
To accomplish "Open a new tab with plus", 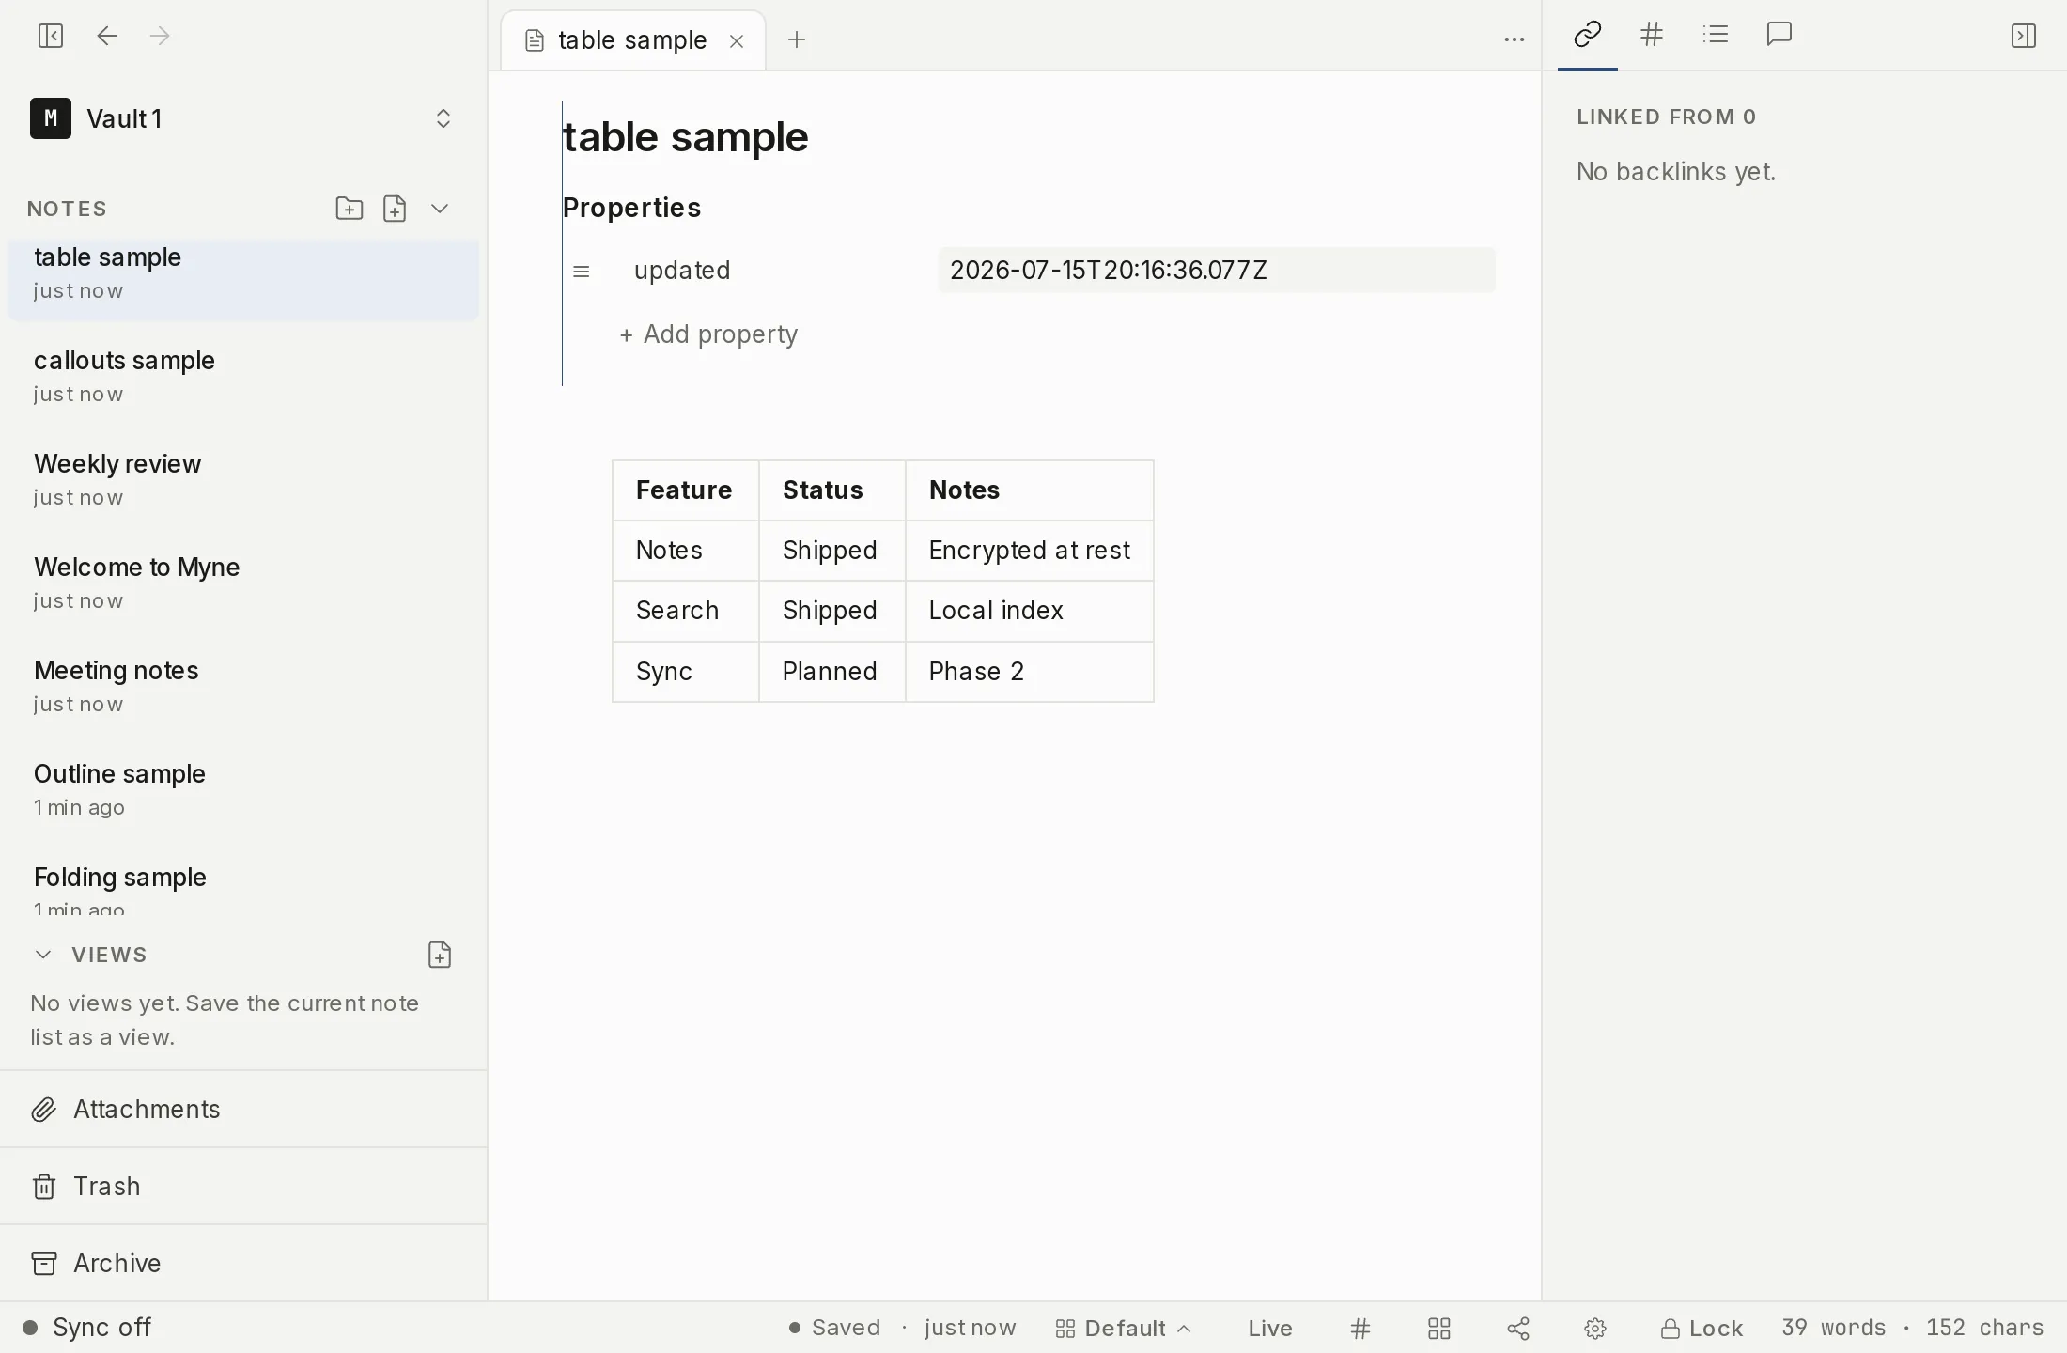I will [x=797, y=39].
